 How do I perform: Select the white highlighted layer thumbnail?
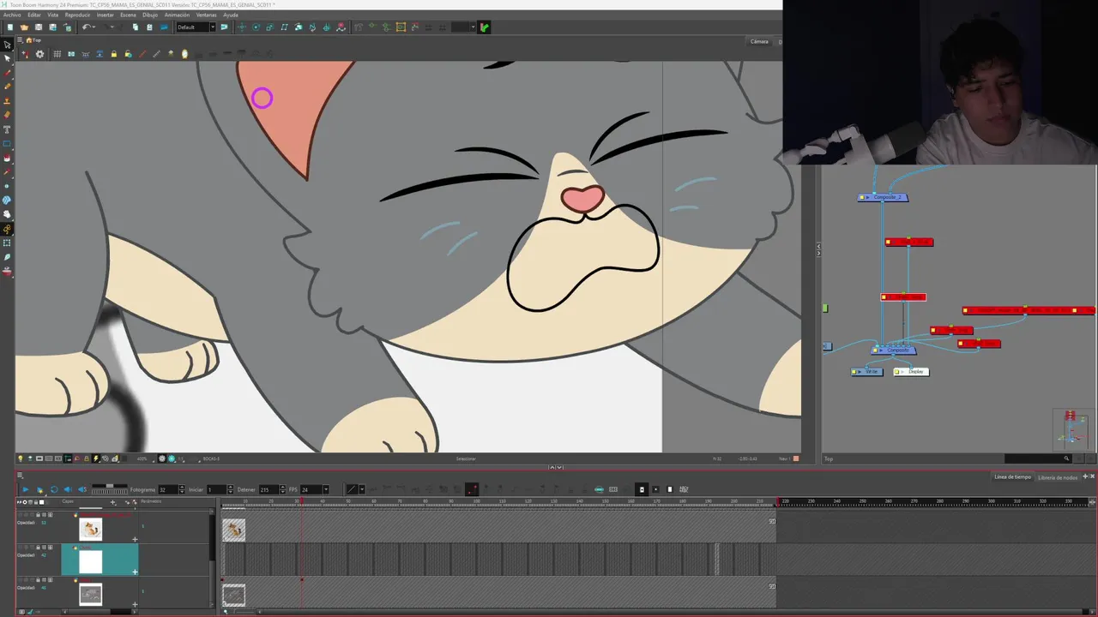click(x=91, y=562)
